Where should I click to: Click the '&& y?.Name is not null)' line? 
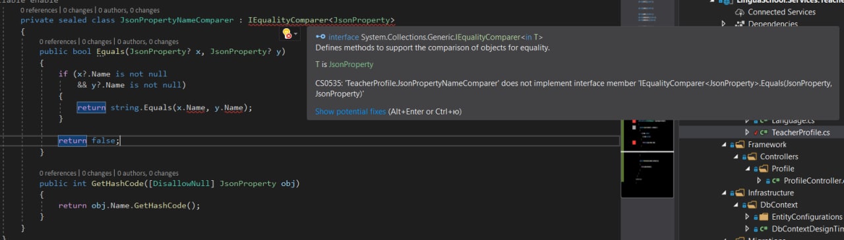[x=131, y=85]
